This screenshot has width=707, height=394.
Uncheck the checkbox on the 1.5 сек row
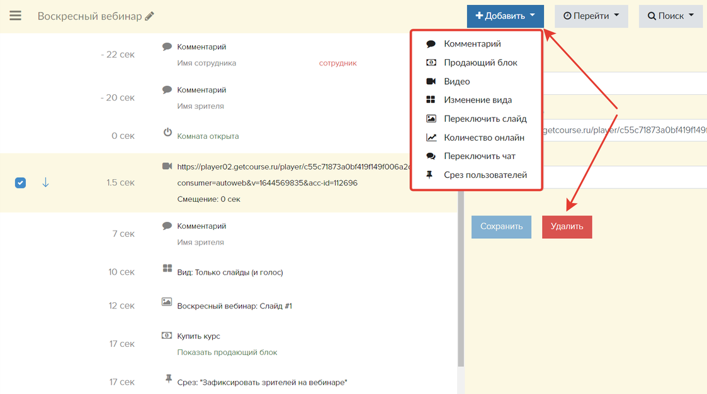[21, 183]
